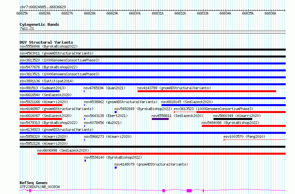Click the 66825k ruler position label
Screen dimensions: 295x194
[x=22, y=13]
